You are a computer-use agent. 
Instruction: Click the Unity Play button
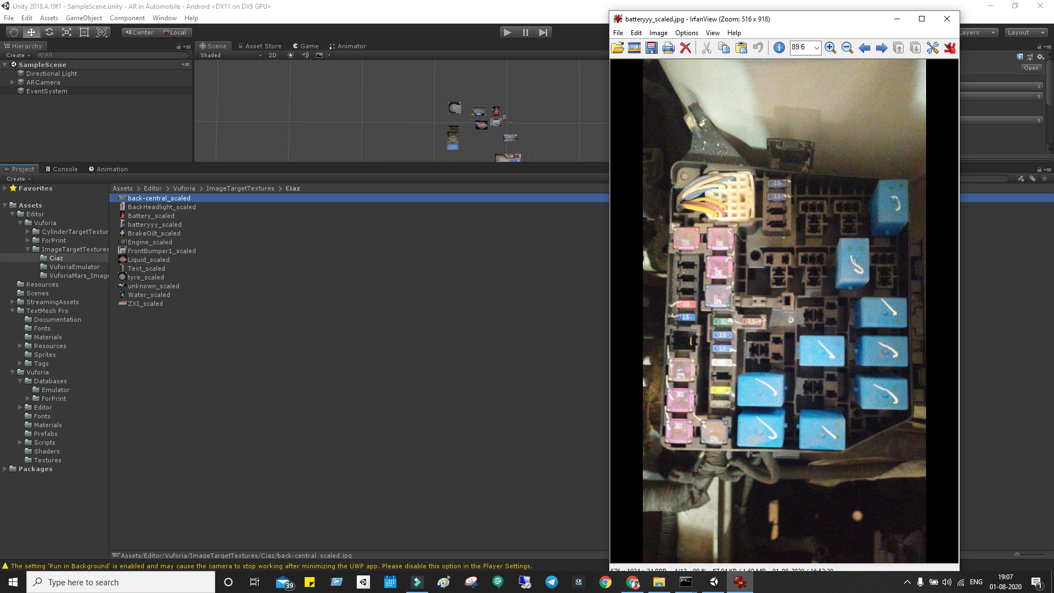[507, 32]
